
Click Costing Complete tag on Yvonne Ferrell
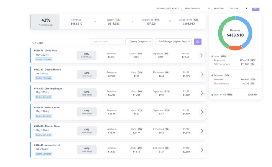coord(43,154)
